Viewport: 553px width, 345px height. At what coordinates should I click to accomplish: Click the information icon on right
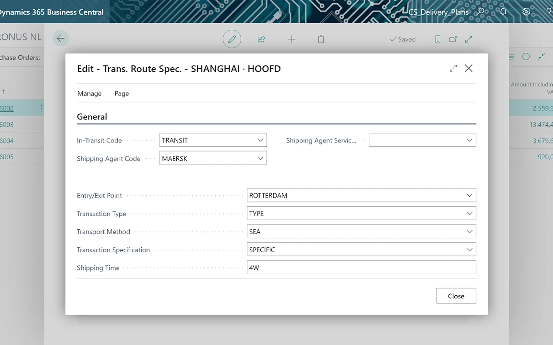526,57
